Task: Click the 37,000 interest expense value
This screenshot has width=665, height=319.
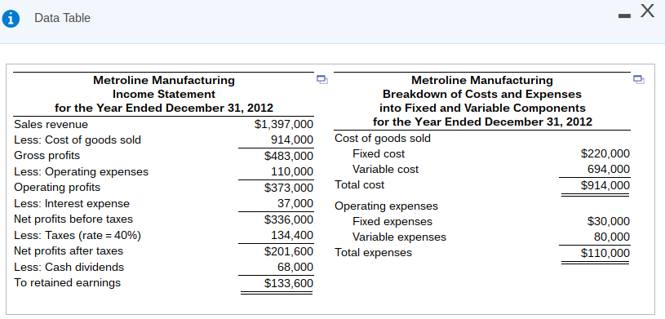Action: (x=295, y=203)
